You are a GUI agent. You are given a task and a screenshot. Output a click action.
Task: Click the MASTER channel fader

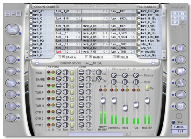[x=147, y=100]
